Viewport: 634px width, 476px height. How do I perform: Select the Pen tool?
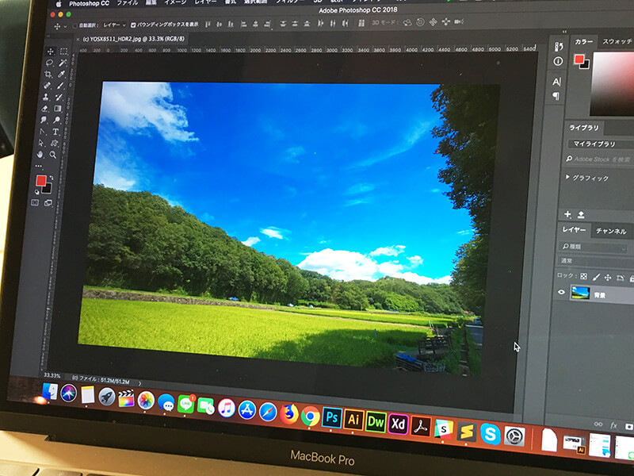tap(43, 132)
